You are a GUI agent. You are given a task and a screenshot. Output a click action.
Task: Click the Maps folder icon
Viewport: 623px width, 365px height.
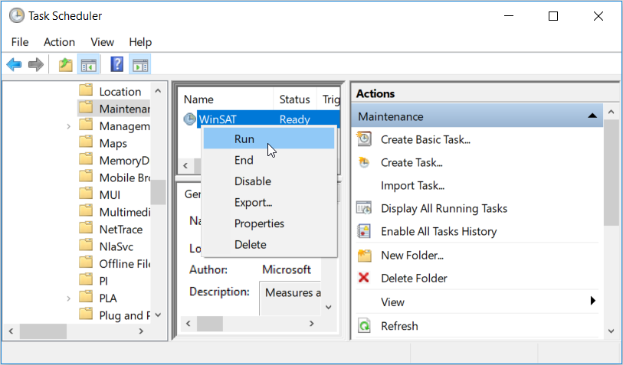[86, 142]
